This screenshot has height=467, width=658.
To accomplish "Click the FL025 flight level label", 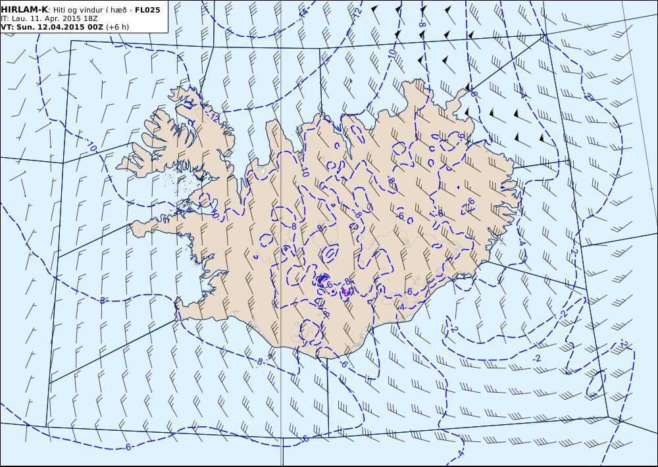I will [147, 10].
